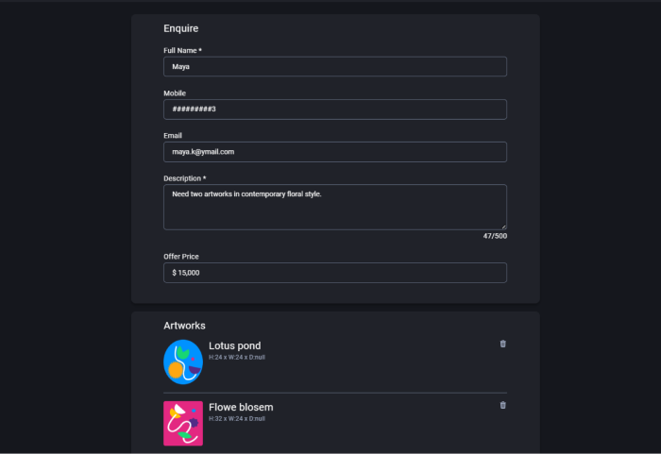Click the Offer Price label
661x454 pixels.
coord(181,257)
